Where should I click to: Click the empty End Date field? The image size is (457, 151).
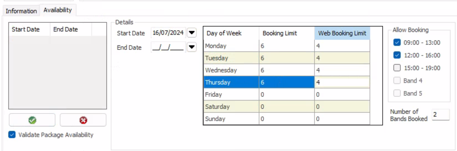[168, 47]
